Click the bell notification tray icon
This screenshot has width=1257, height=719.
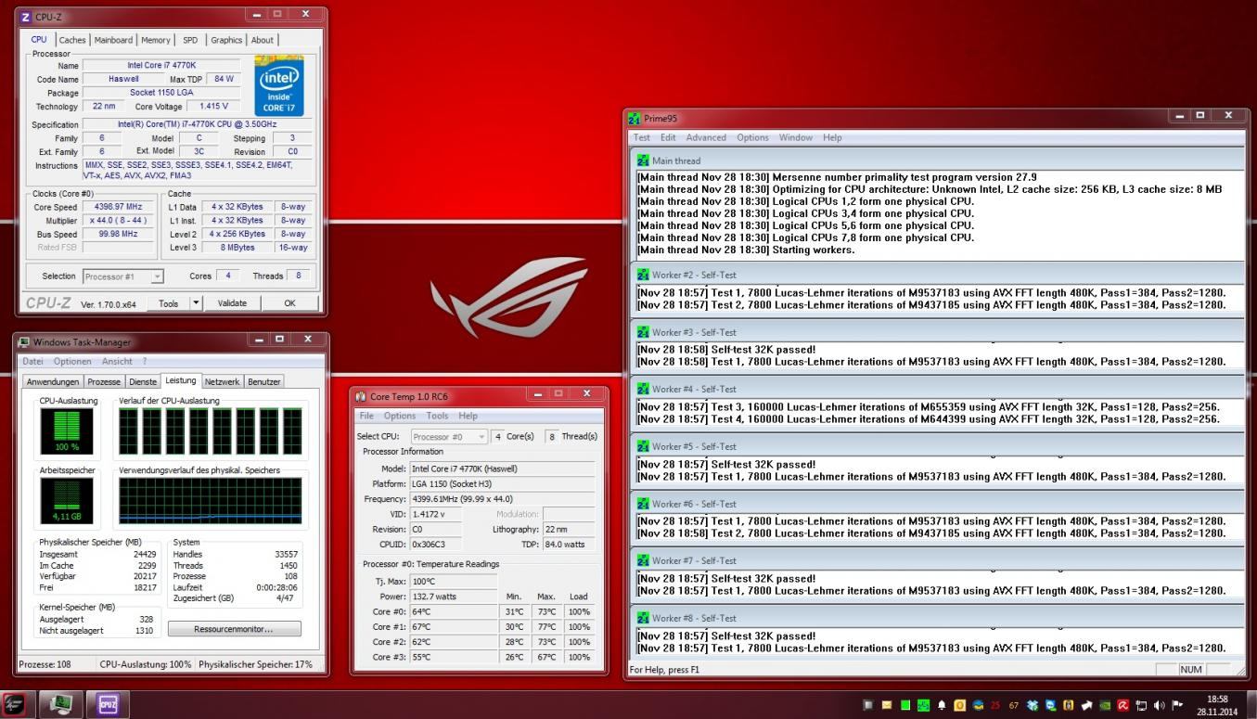tap(942, 705)
